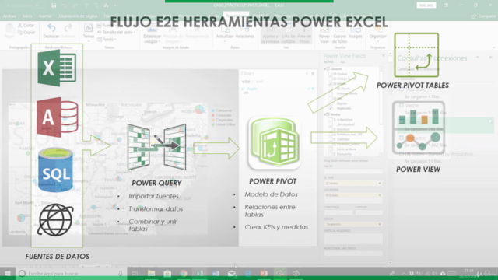Open the Tamaño del texto dropdown
Image resolution: width=498 pixels, height=280 pixels.
pos(116,33)
